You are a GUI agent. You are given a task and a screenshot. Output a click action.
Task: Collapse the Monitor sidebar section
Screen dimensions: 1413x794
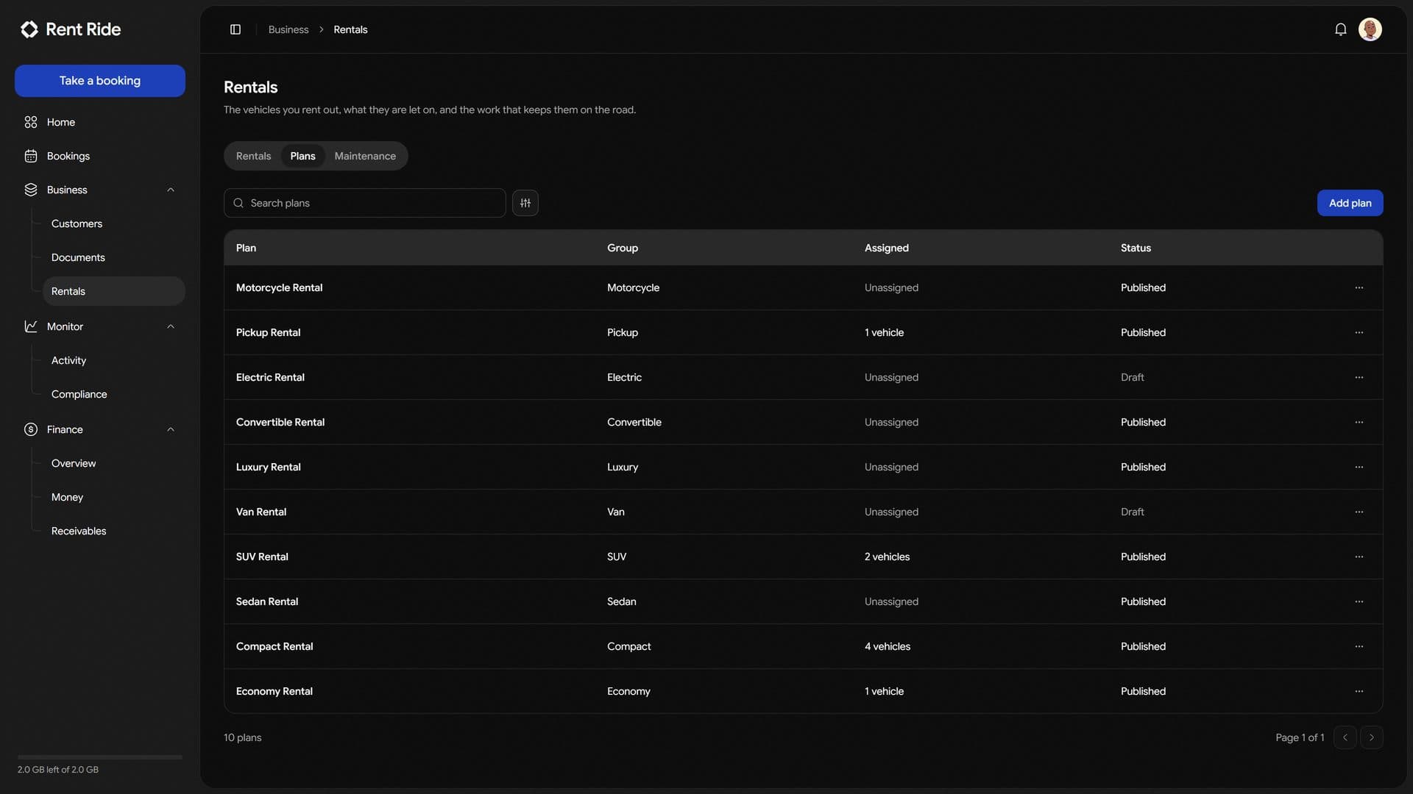pos(171,326)
